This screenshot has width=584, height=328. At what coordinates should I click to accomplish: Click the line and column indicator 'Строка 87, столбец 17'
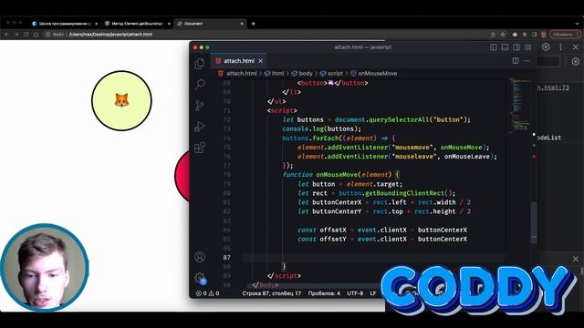(x=272, y=293)
